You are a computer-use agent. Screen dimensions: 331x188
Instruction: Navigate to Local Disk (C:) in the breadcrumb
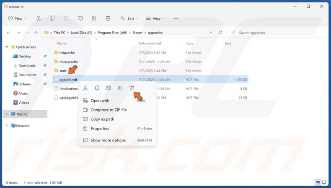pos(81,33)
